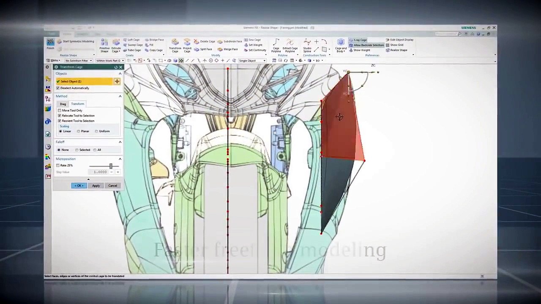Viewport: 541px width, 304px height.
Task: Collapse the Objects section
Action: [x=120, y=73]
